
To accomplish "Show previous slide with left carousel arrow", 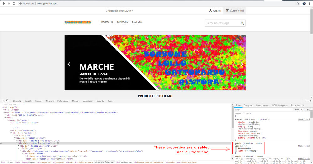I will (x=69, y=65).
